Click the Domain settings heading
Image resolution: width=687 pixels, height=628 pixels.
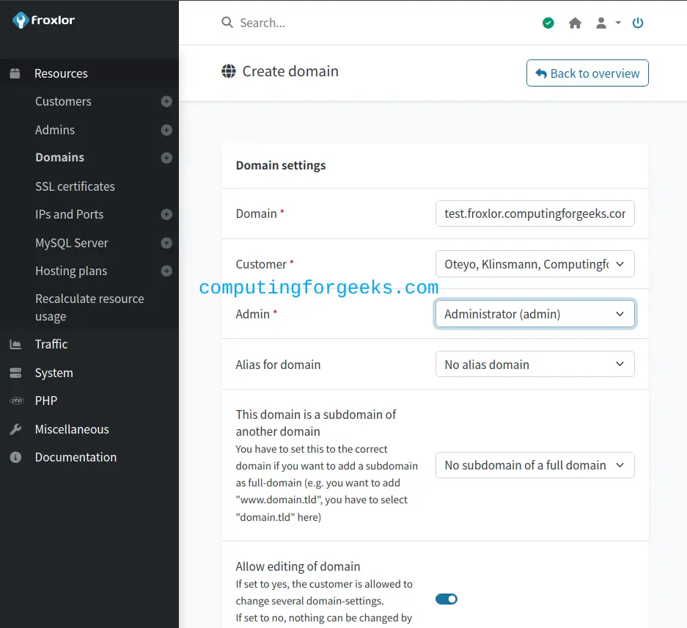tap(281, 165)
